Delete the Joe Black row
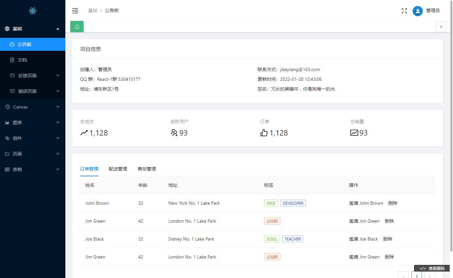The image size is (453, 278). [x=388, y=239]
